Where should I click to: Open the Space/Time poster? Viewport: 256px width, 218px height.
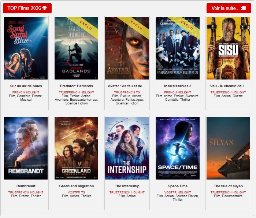pyautogui.click(x=178, y=148)
